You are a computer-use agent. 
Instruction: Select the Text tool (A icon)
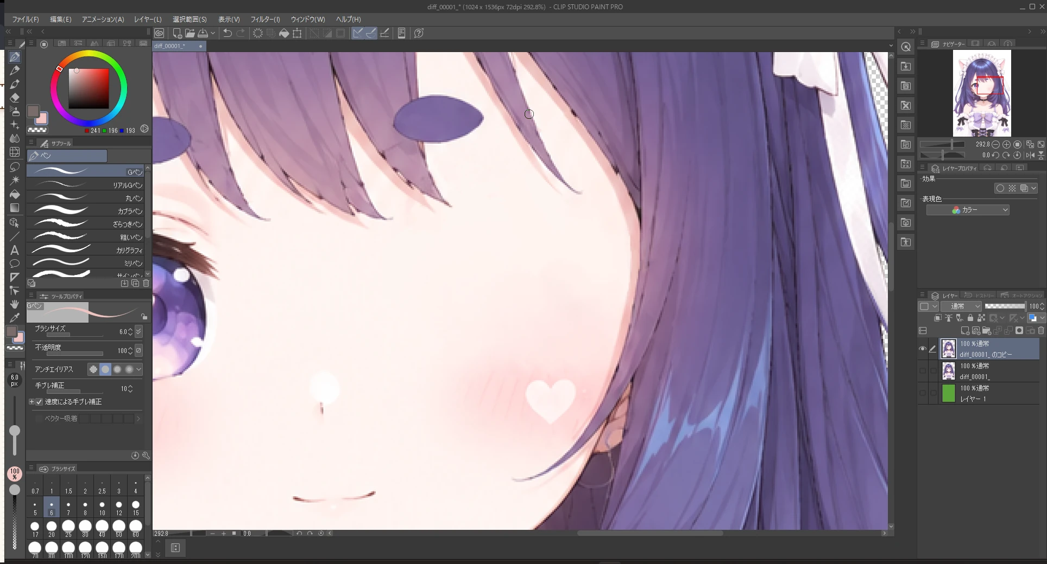pyautogui.click(x=15, y=250)
